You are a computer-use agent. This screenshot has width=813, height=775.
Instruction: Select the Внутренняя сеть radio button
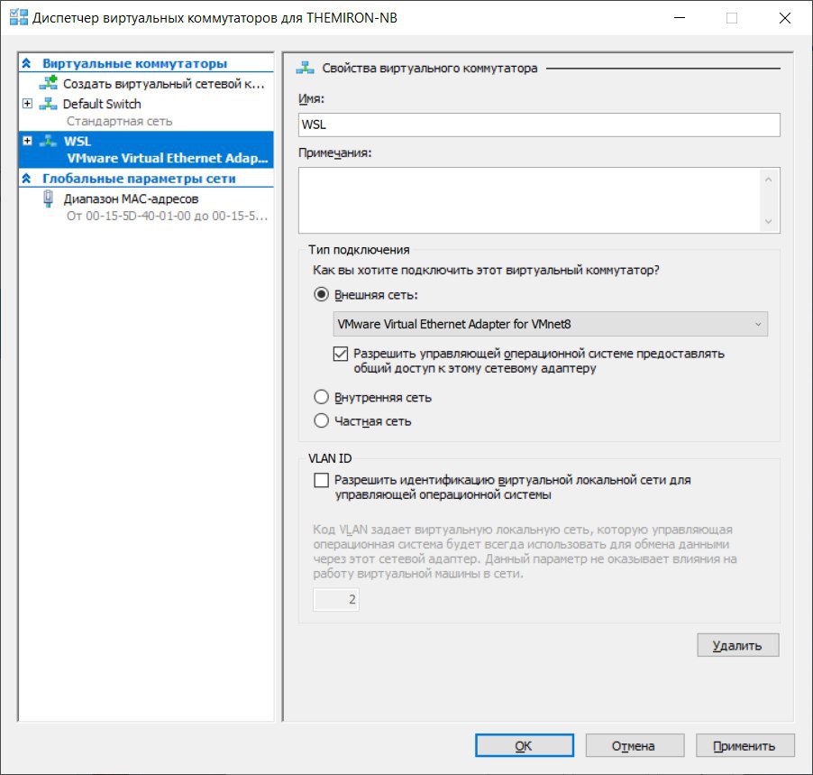[322, 397]
